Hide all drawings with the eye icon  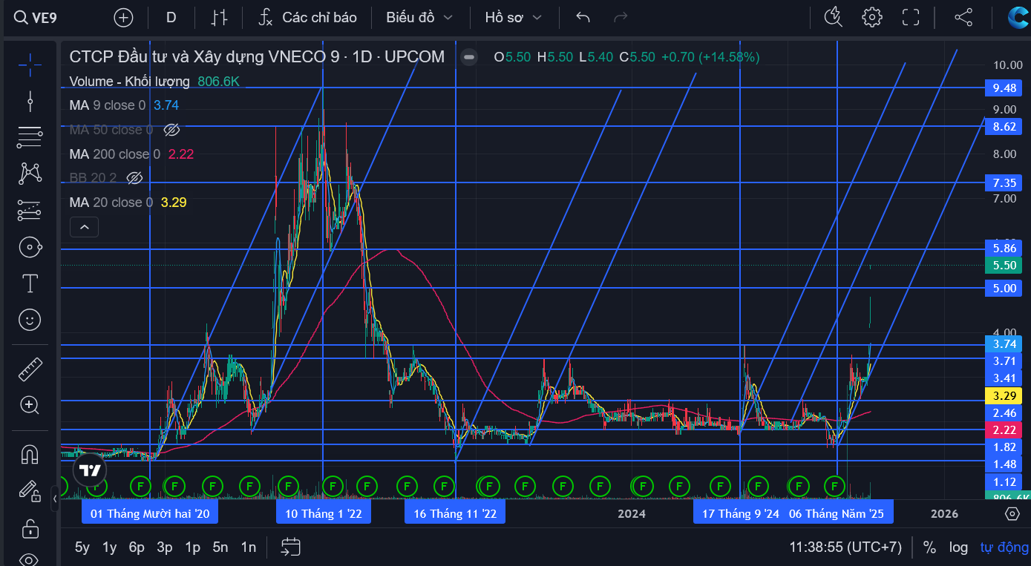pos(30,559)
